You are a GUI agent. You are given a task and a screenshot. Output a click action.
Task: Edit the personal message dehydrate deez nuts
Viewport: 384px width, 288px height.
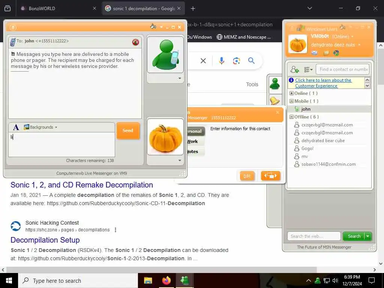click(x=333, y=45)
